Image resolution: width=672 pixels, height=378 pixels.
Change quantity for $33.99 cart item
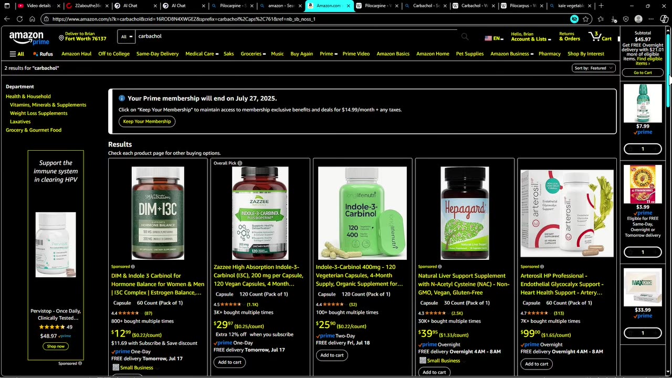click(643, 333)
